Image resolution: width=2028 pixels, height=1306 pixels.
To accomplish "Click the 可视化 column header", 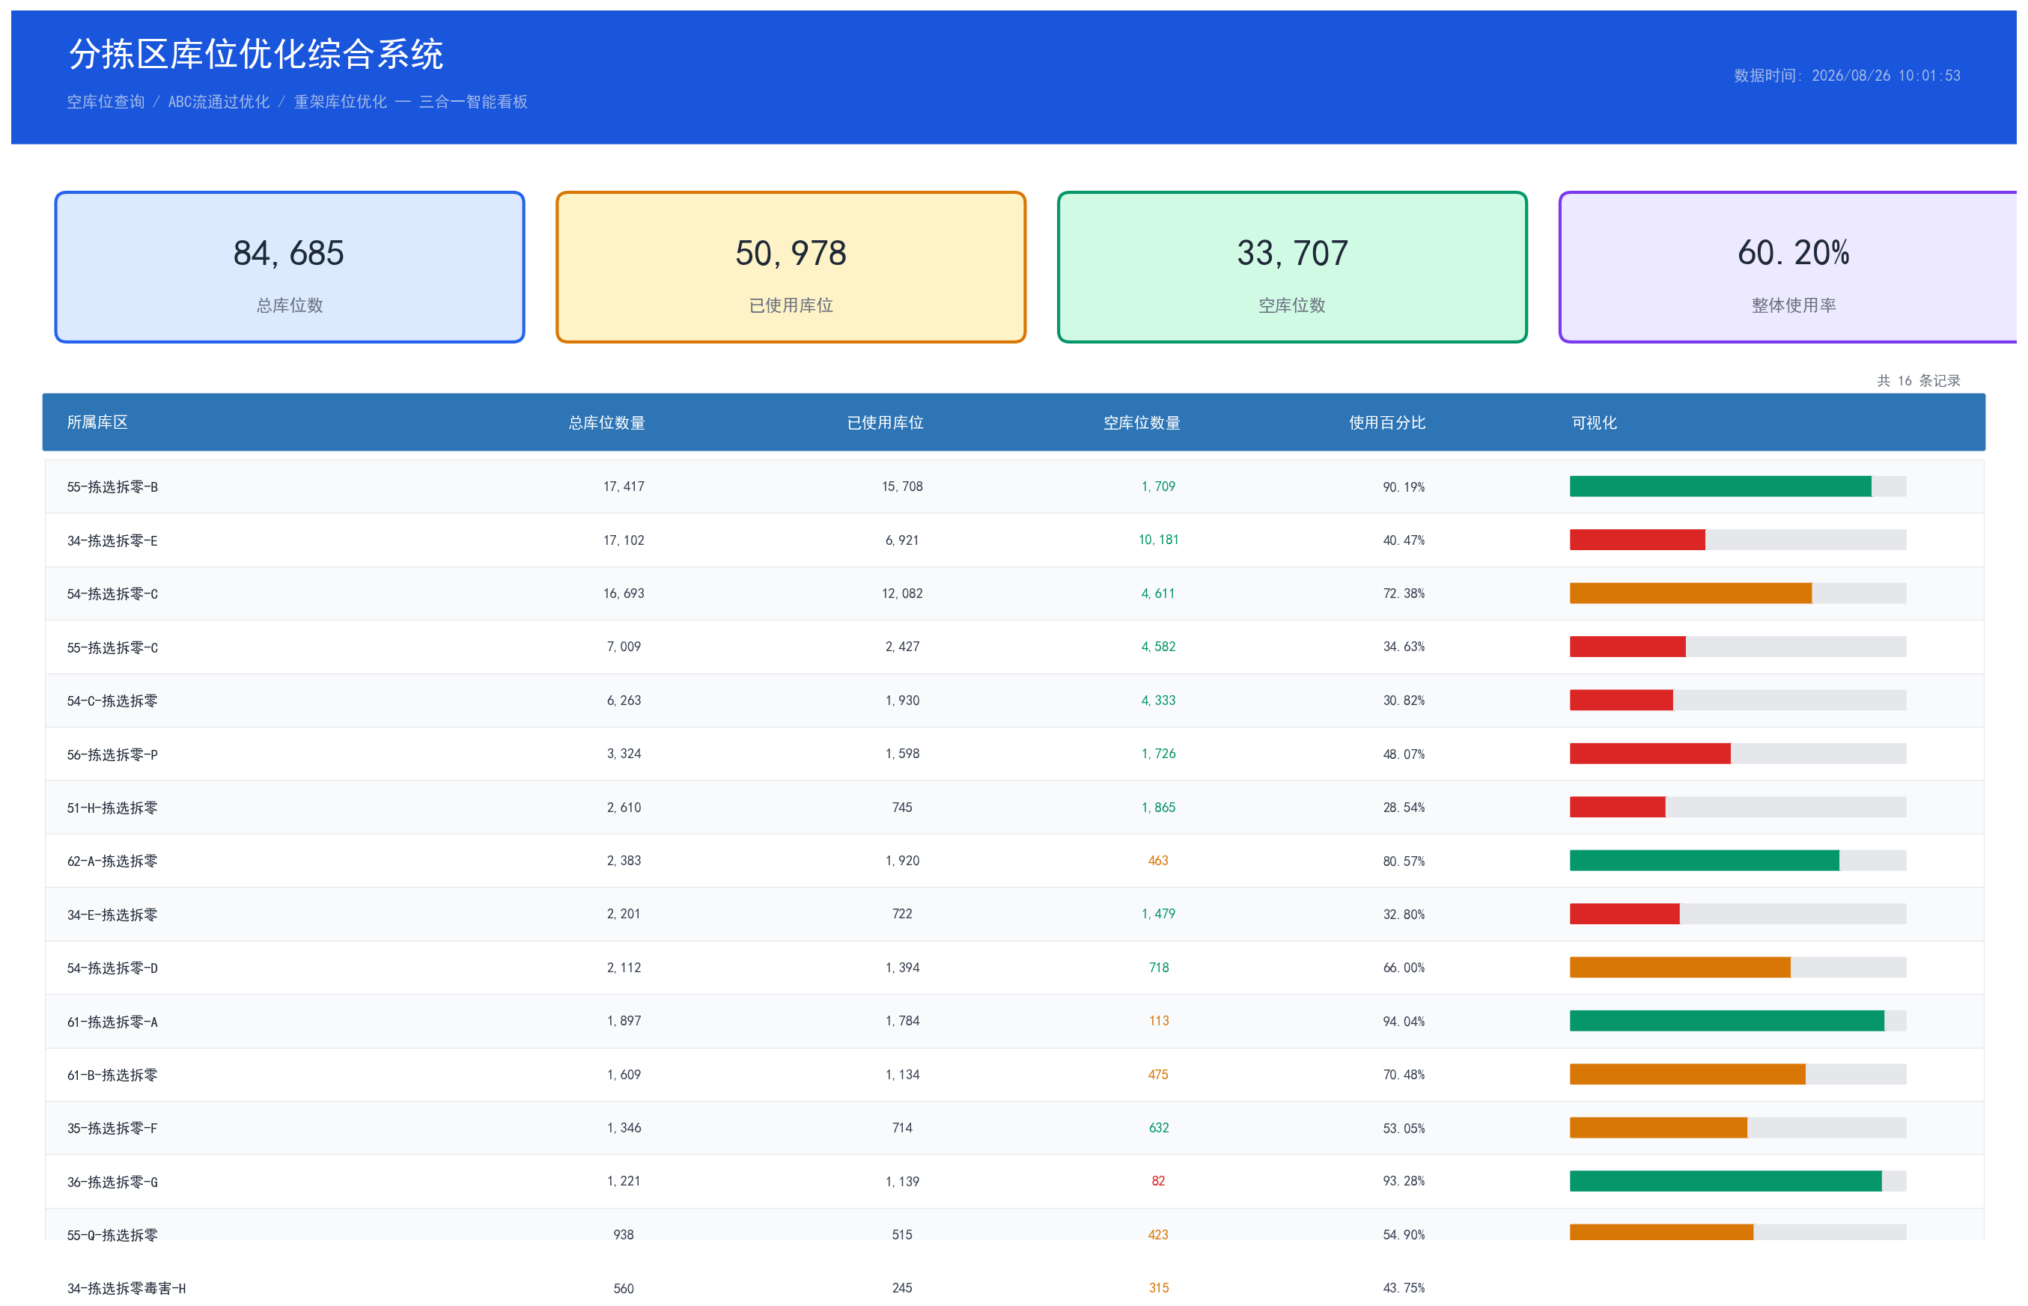I will click(1594, 422).
